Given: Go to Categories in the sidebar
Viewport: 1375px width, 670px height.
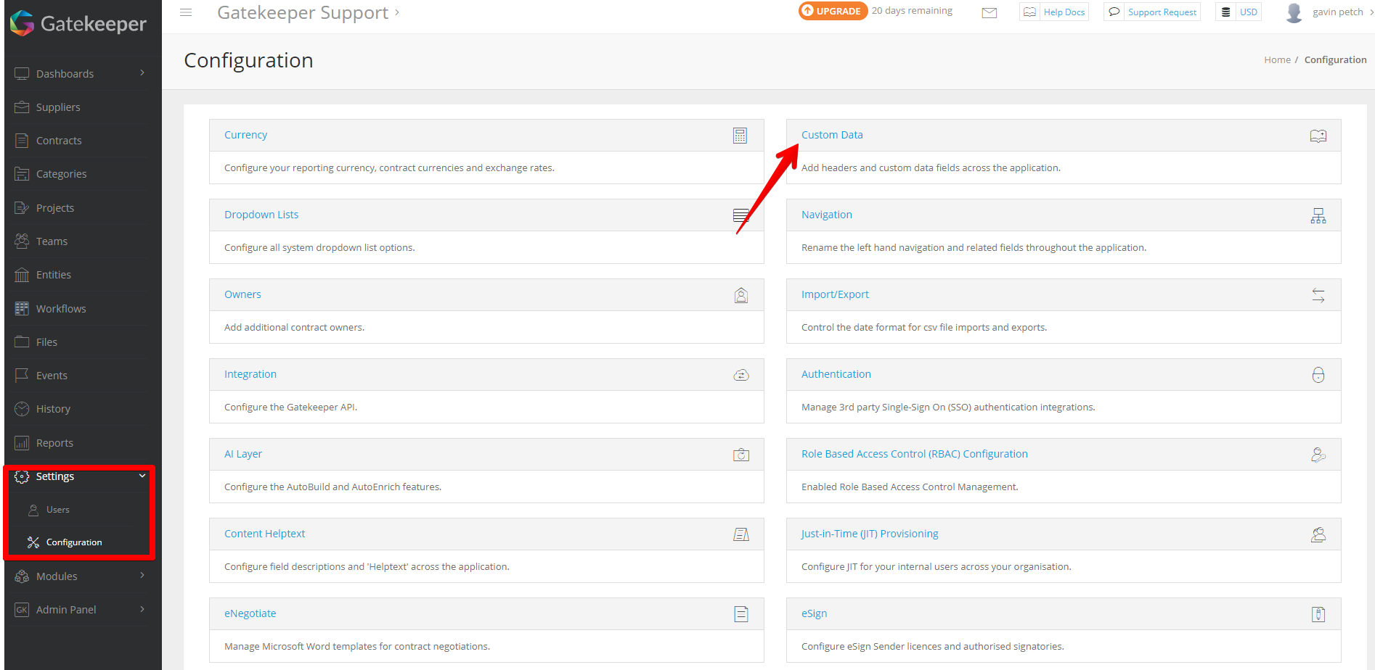Looking at the screenshot, I should tap(62, 174).
